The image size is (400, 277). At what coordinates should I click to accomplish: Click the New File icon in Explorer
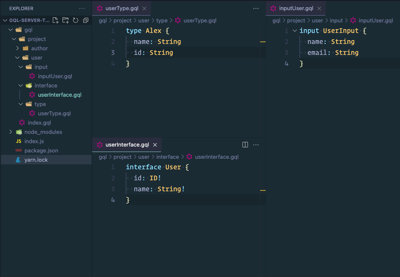point(55,20)
